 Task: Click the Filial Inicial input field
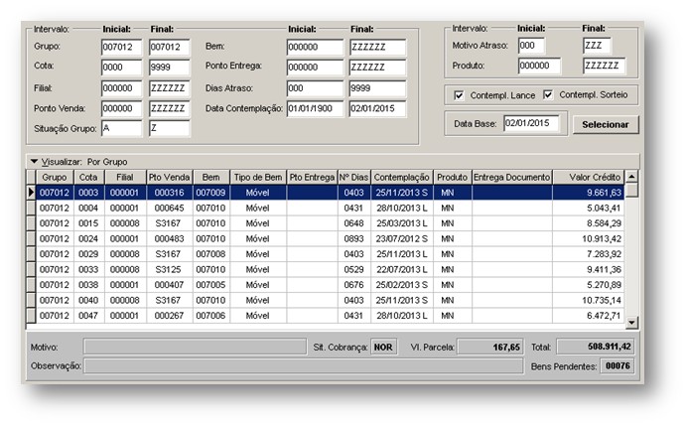pyautogui.click(x=122, y=88)
